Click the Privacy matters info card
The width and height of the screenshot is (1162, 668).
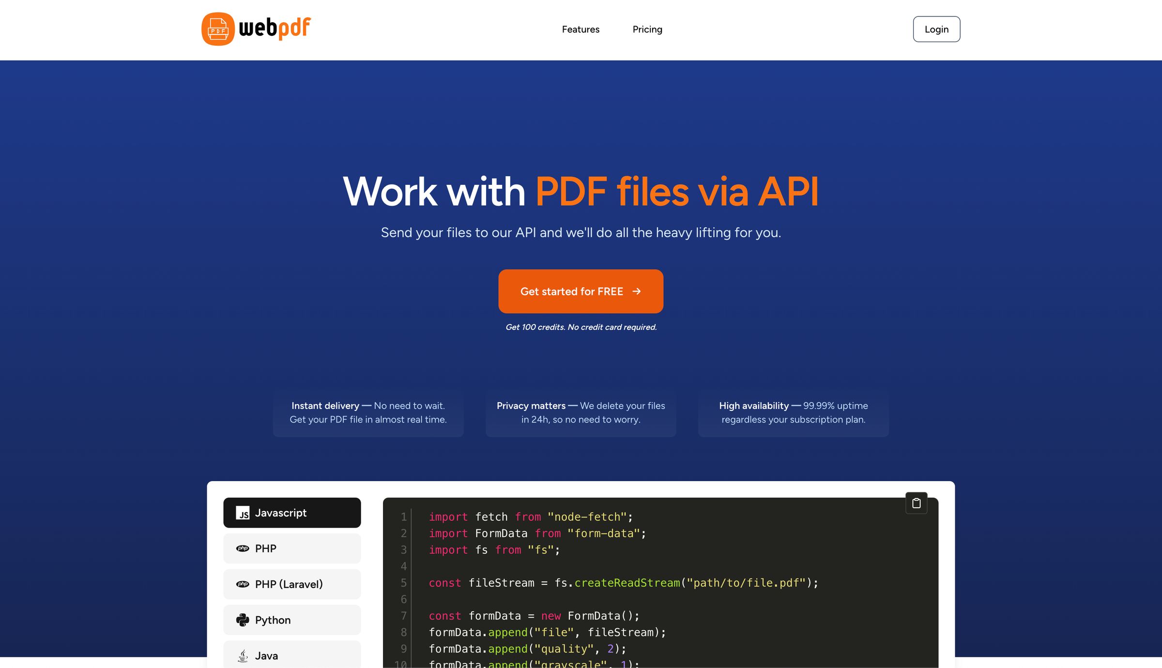coord(581,413)
